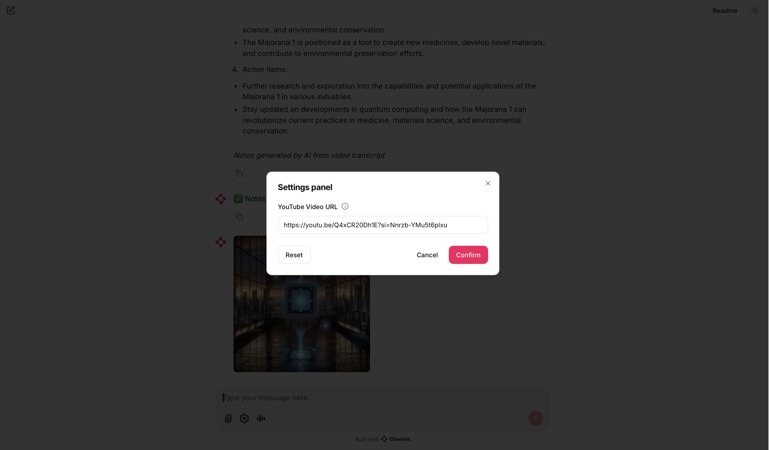Focus the YouTube Video URL field

pos(383,225)
